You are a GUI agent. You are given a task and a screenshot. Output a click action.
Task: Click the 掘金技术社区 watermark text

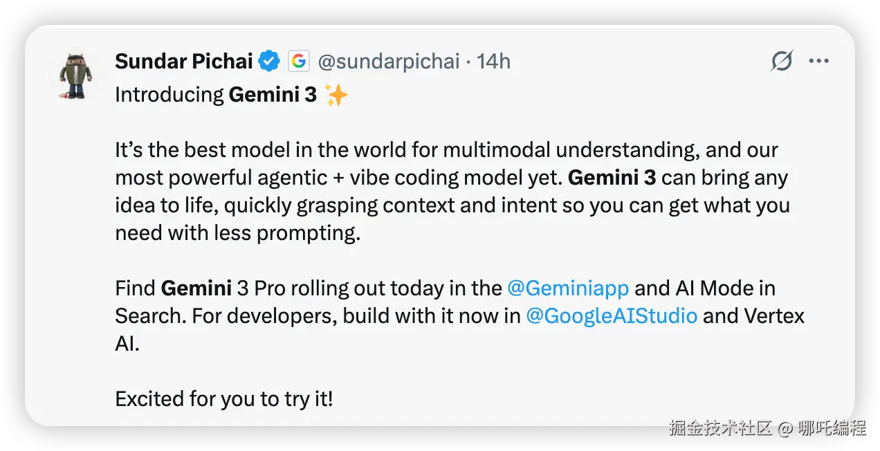[x=719, y=427]
